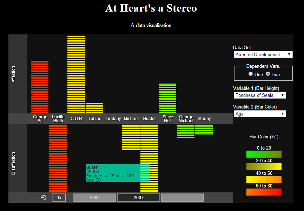
Task: Click the 'A data visualization' subtitle
Action: point(151,25)
